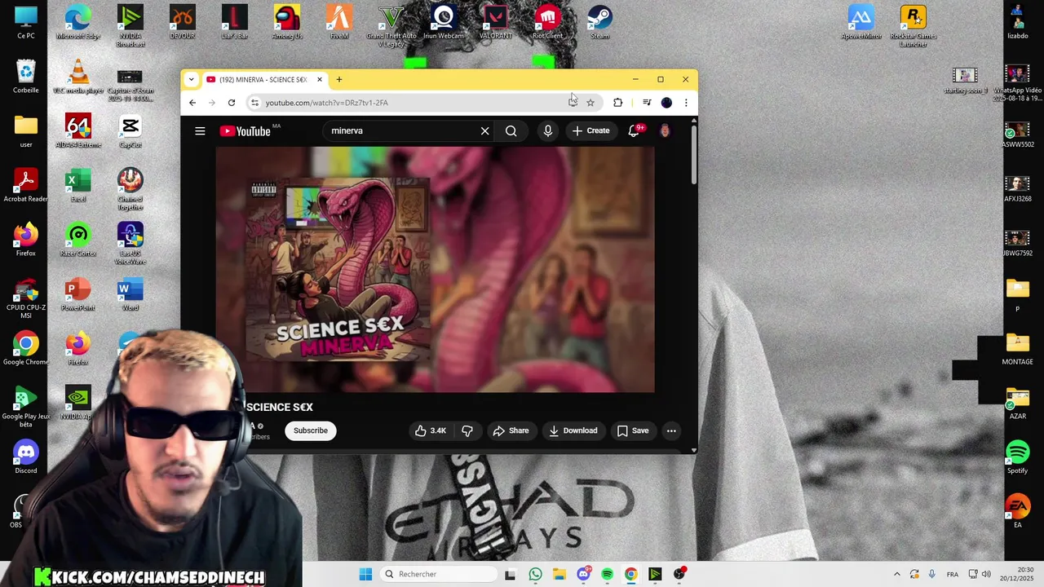View site information icon in address bar
Viewport: 1044px width, 587px height.
click(x=254, y=103)
